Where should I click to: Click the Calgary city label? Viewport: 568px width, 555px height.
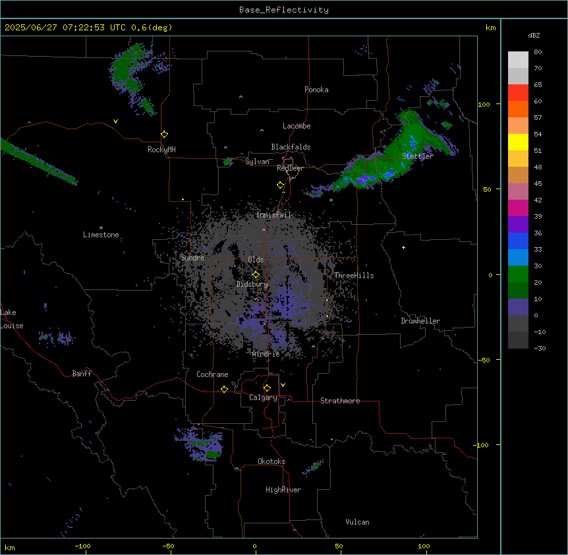point(263,397)
